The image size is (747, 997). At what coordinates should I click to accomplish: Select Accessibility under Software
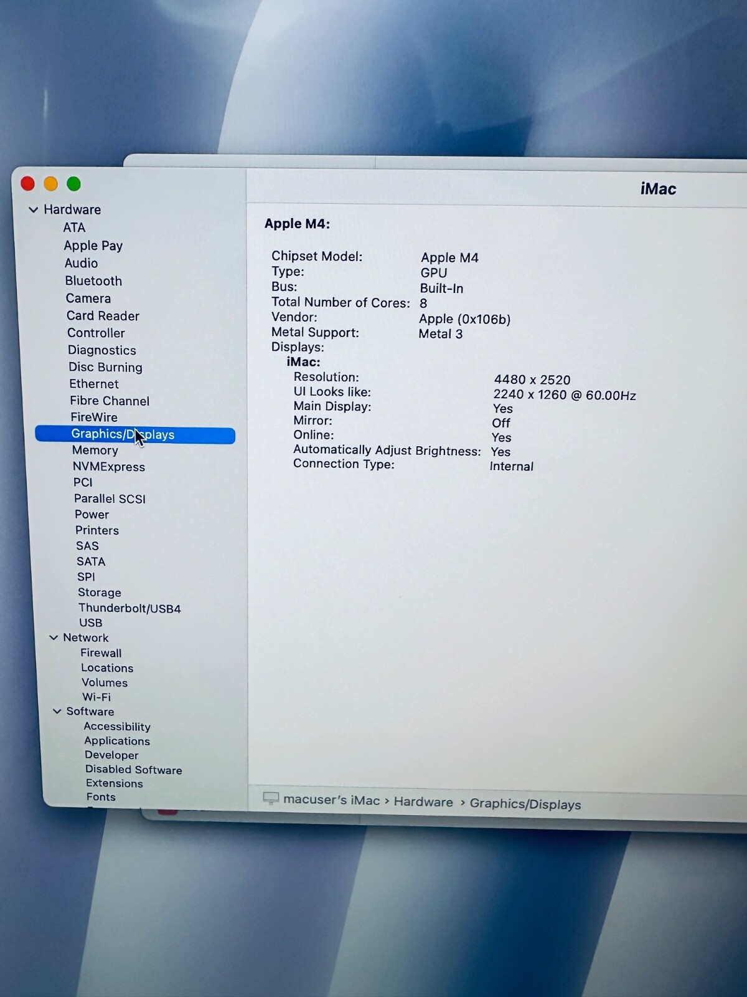(117, 727)
